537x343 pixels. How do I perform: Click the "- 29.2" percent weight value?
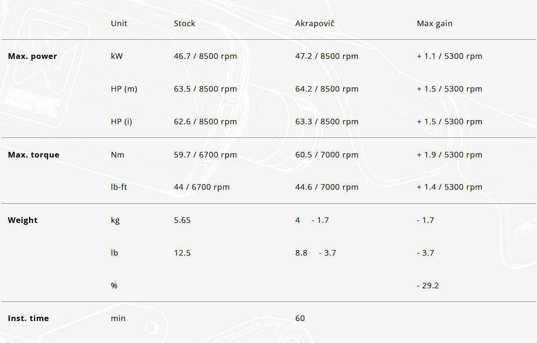point(428,286)
